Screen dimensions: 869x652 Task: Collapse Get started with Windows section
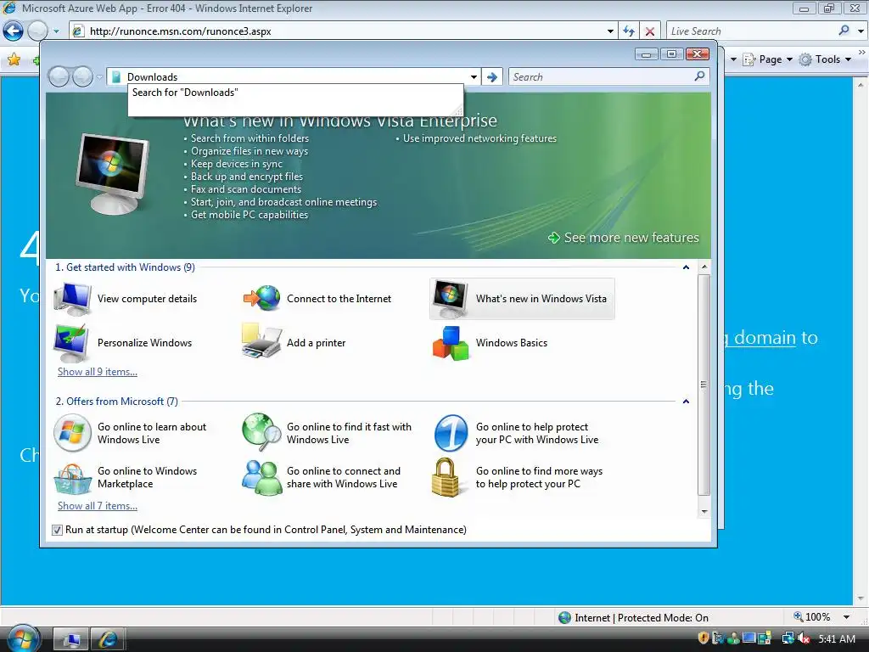(686, 267)
